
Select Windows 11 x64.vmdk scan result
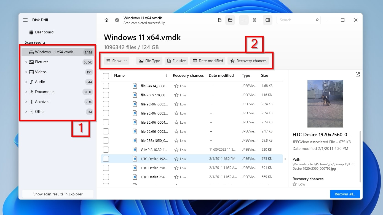point(58,52)
